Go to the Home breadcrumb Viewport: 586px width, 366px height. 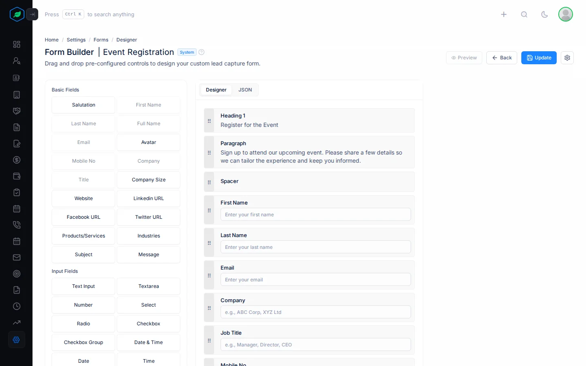point(52,40)
